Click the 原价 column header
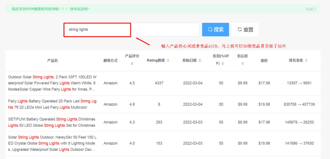330x159 pixels. click(264, 61)
